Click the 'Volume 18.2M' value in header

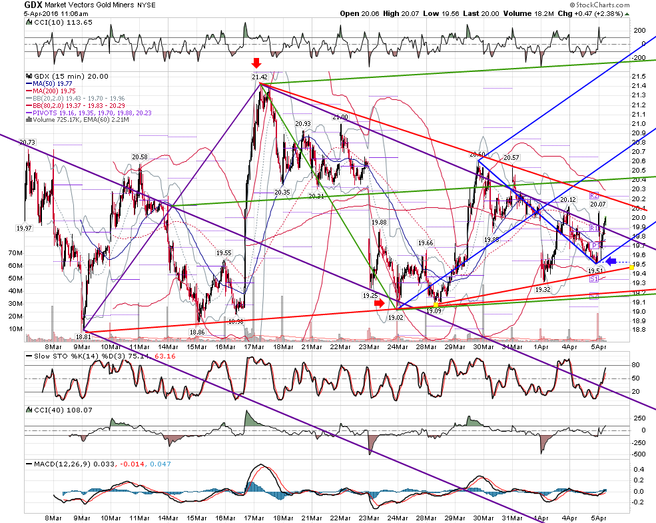[x=528, y=13]
